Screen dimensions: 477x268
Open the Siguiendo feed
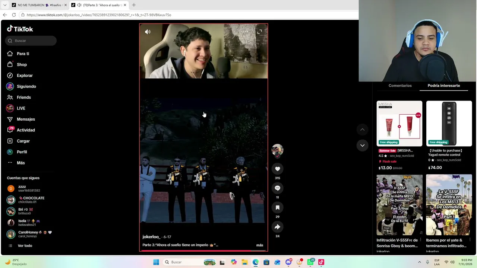21,86
